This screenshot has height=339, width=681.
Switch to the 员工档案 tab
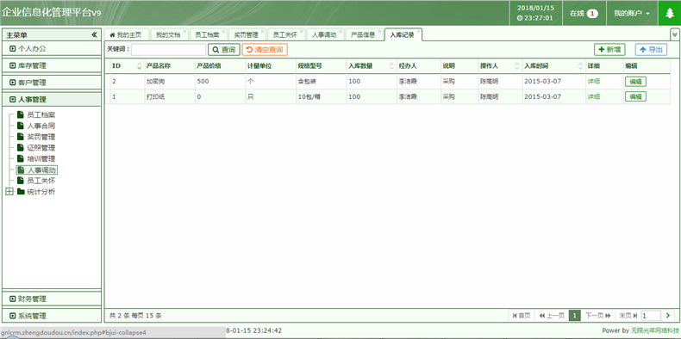[207, 35]
